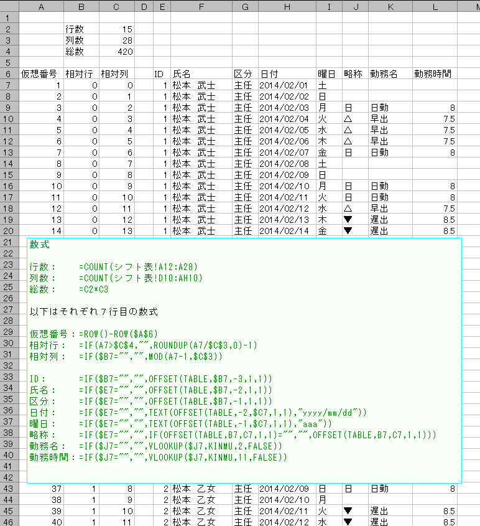This screenshot has width=480, height=526.
Task: Select column K header
Action: (390, 6)
